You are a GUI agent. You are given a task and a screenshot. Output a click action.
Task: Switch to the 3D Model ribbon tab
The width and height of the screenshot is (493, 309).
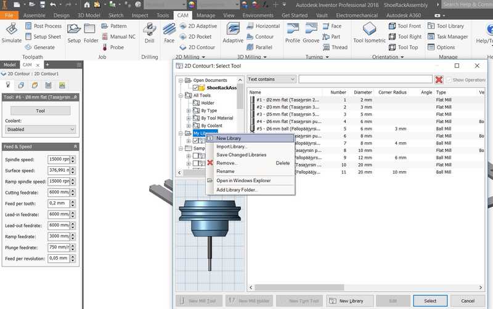89,15
